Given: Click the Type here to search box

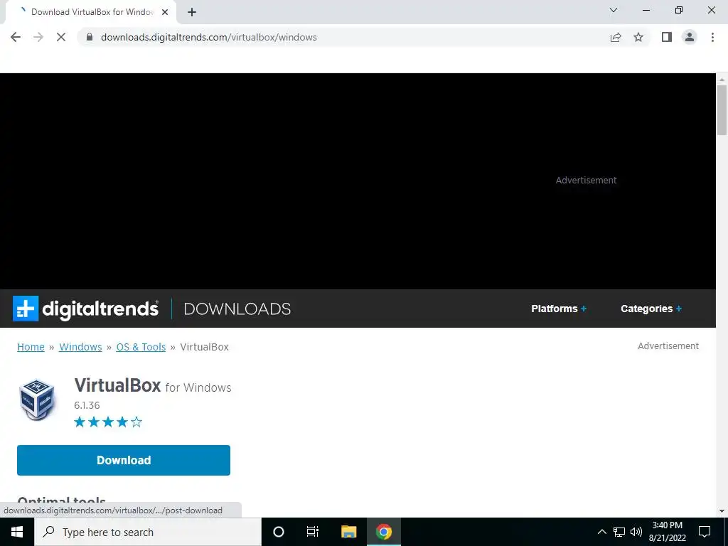Looking at the screenshot, I should click(148, 532).
